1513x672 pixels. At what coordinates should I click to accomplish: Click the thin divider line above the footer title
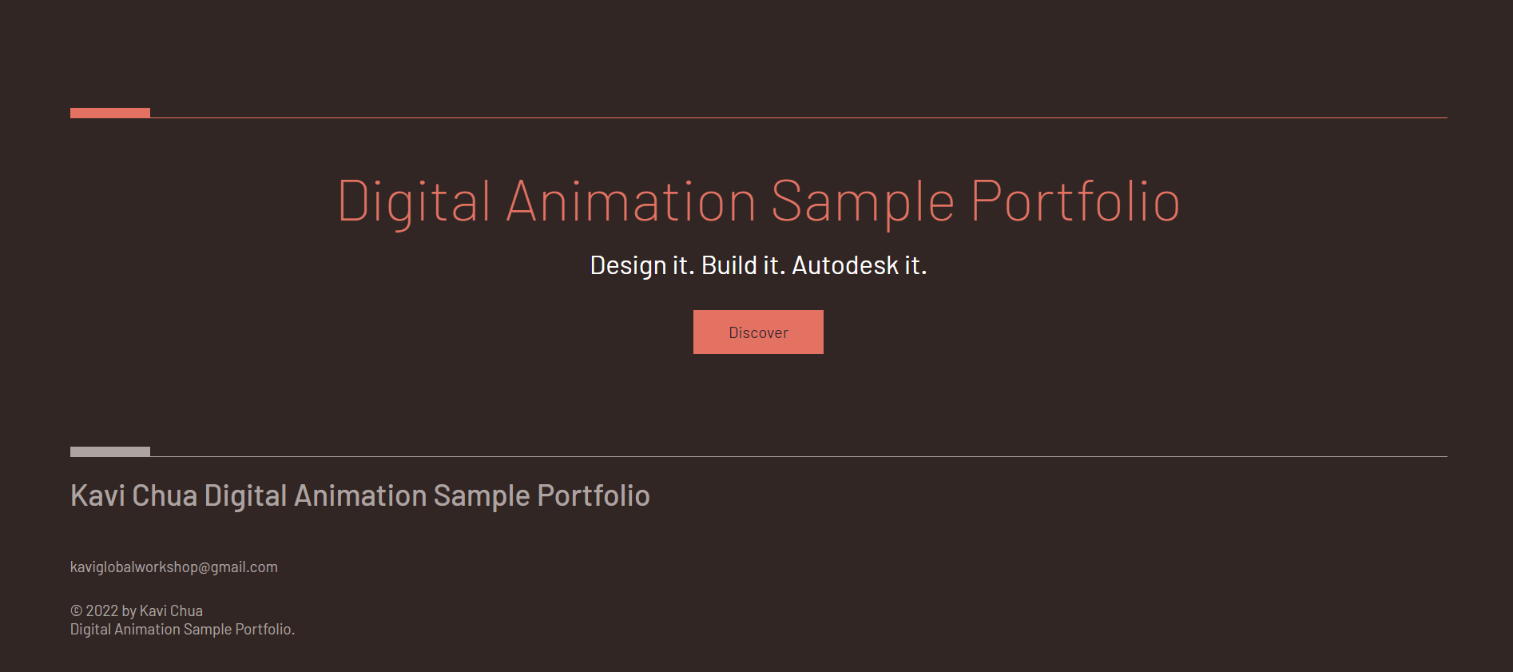(799, 456)
